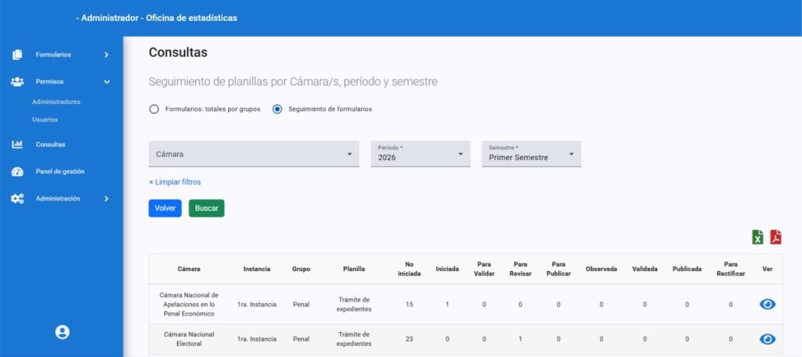
Task: Export results to Excel file
Action: (x=757, y=237)
